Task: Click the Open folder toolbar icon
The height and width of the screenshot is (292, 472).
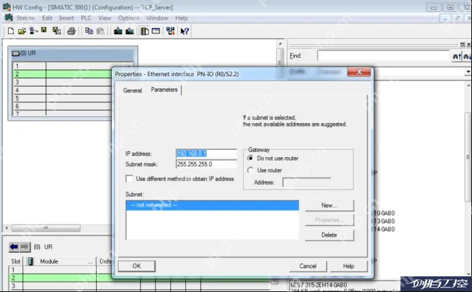Action: click(22, 31)
